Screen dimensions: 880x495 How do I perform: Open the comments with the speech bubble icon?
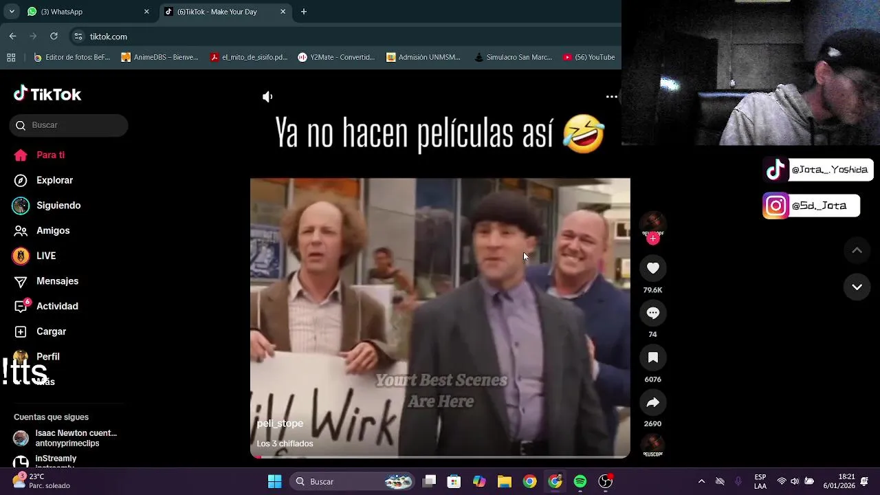[652, 313]
